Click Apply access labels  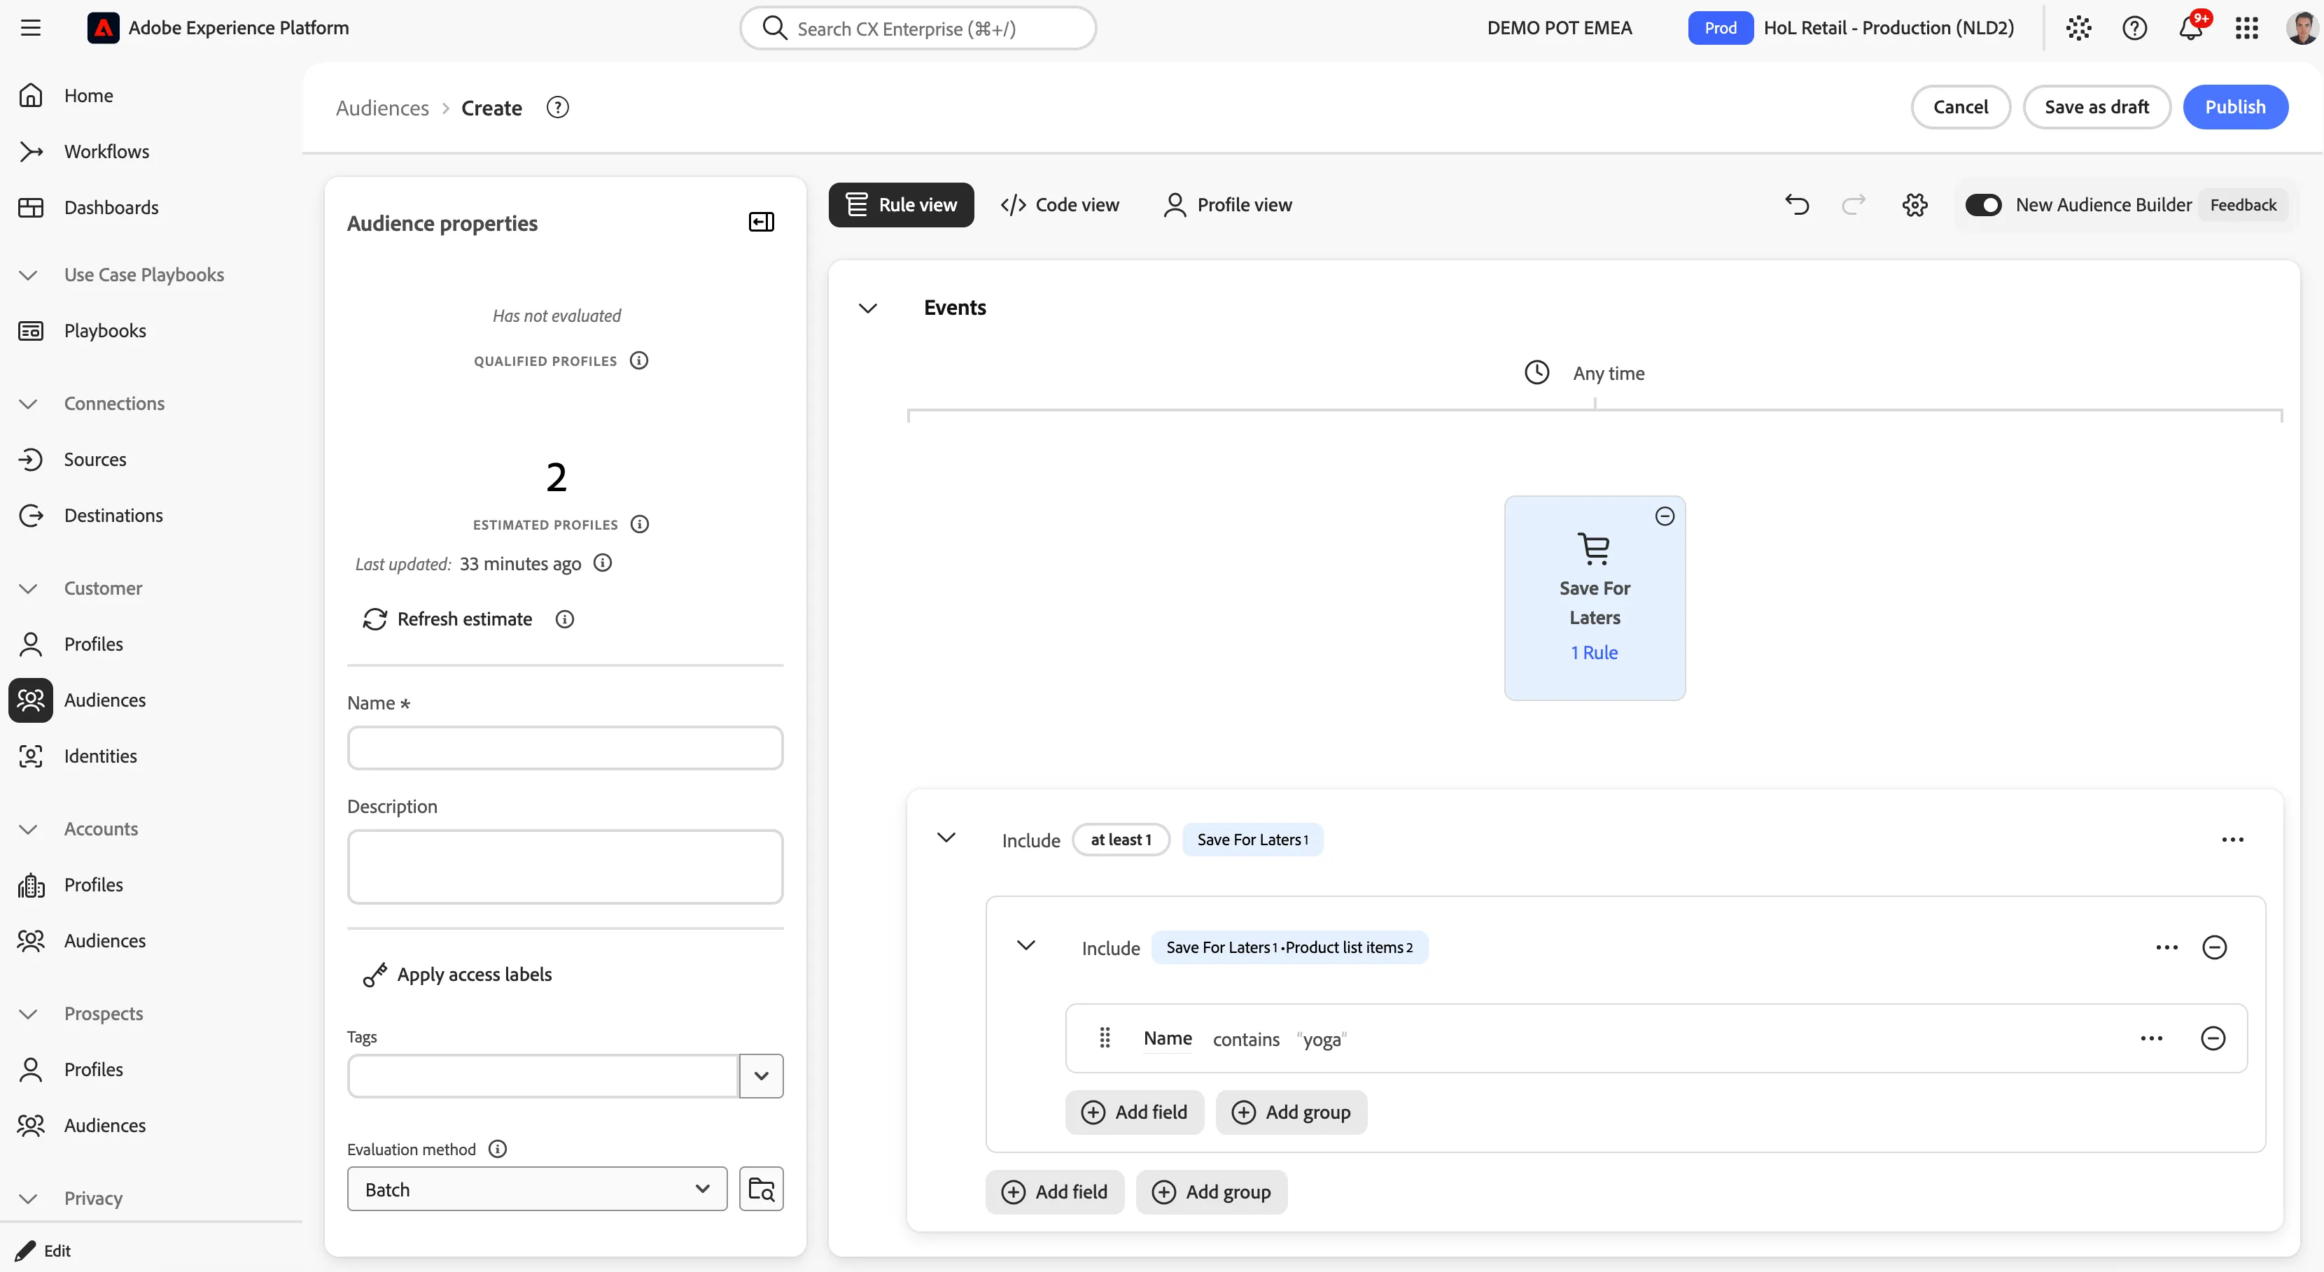point(457,974)
